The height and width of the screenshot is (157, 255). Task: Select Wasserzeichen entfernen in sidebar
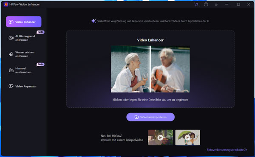tap(24, 54)
